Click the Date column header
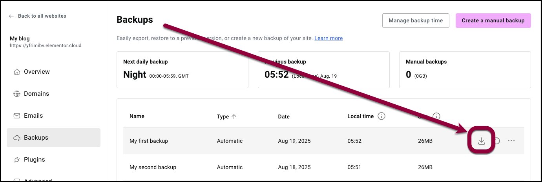Image resolution: width=542 pixels, height=182 pixels. tap(284, 116)
